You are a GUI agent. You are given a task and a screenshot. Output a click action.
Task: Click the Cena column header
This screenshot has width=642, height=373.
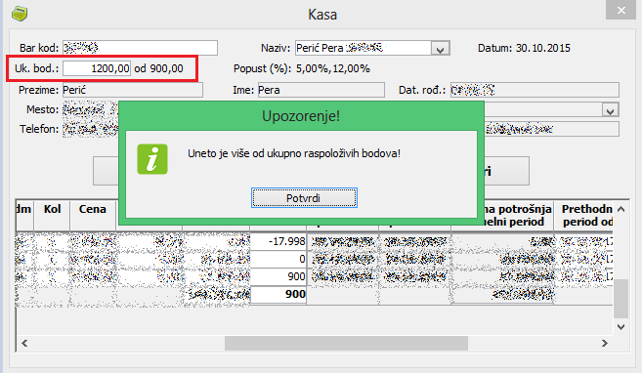pyautogui.click(x=93, y=215)
